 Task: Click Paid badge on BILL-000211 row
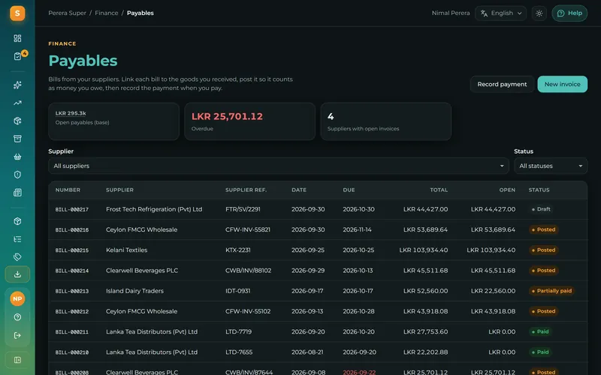[x=540, y=331]
